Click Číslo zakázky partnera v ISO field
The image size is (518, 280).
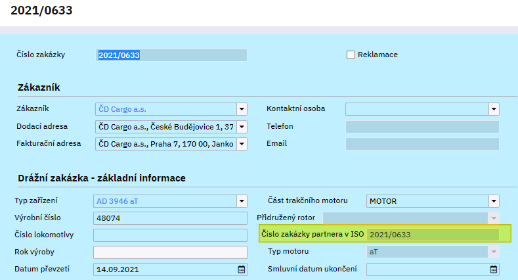432,235
